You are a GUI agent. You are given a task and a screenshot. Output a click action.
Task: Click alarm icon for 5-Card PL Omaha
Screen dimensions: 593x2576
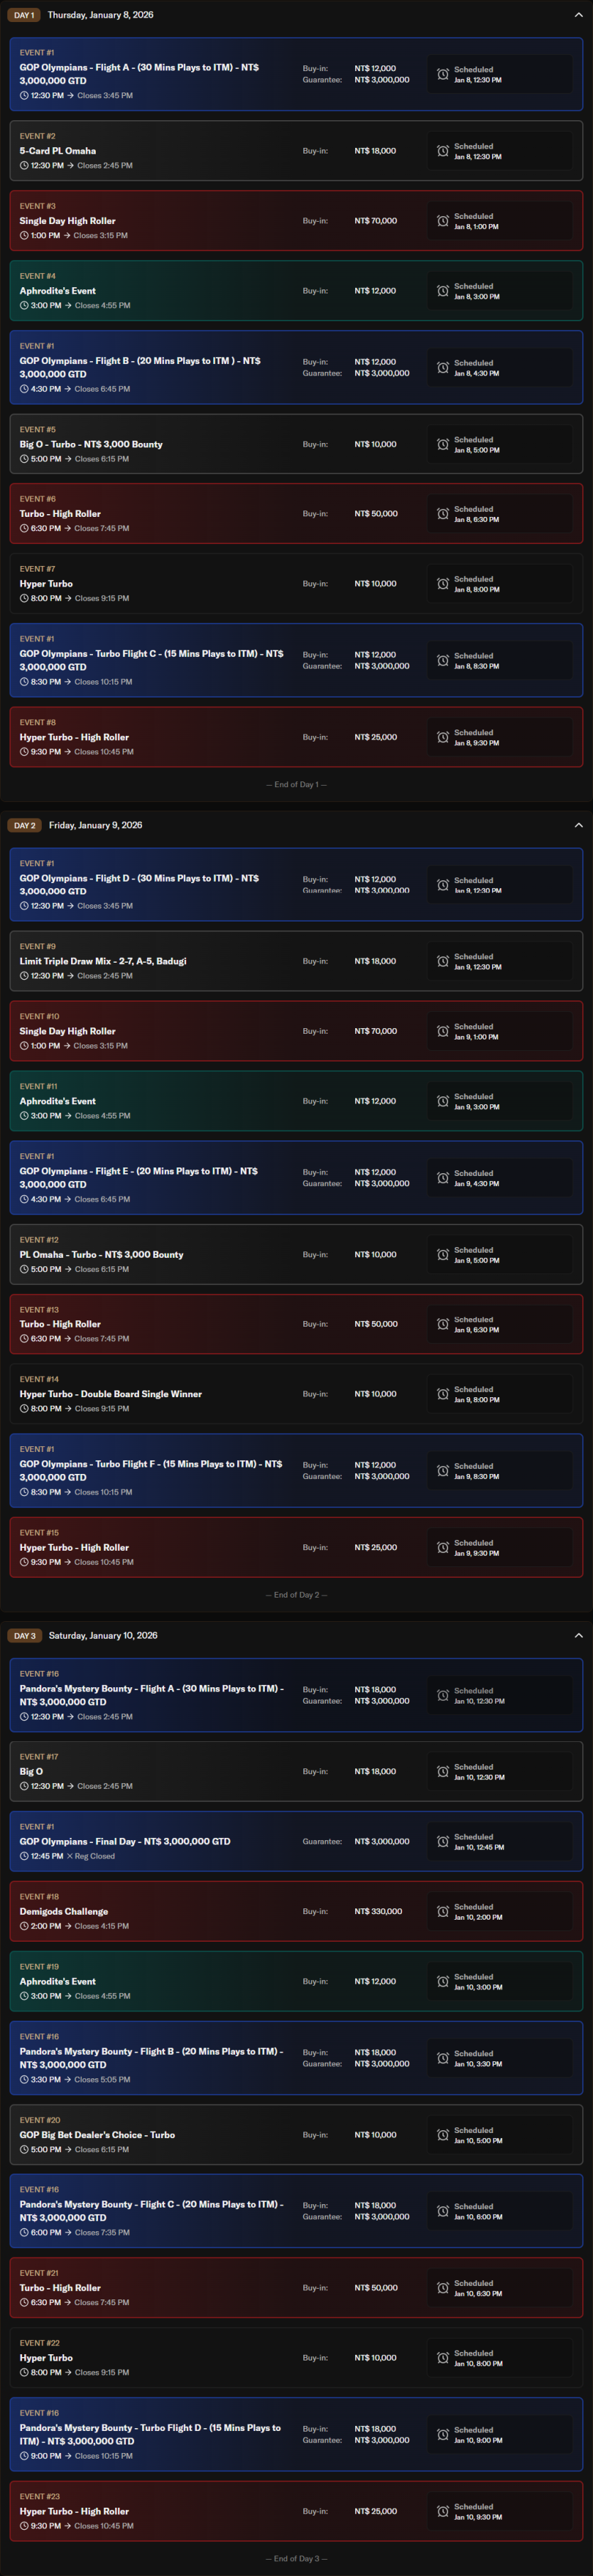[442, 151]
